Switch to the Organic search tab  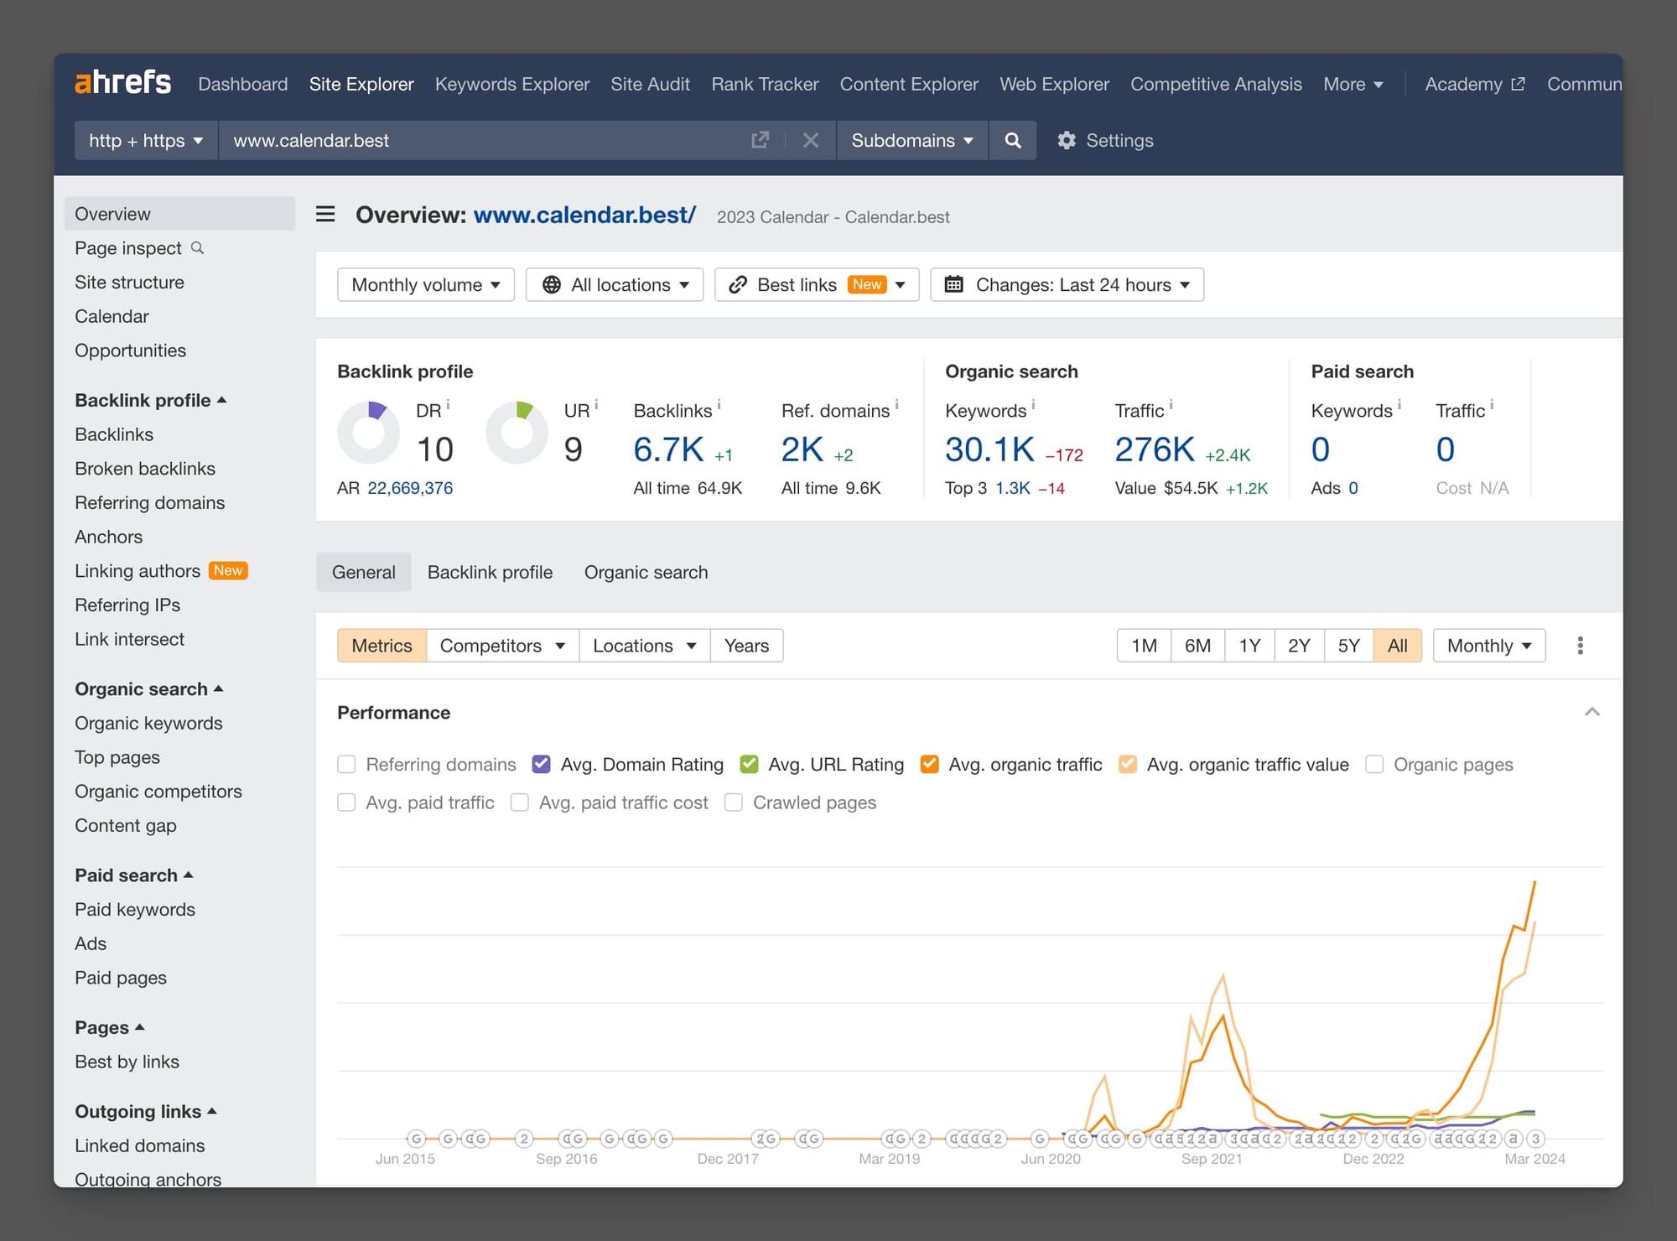pyautogui.click(x=646, y=572)
